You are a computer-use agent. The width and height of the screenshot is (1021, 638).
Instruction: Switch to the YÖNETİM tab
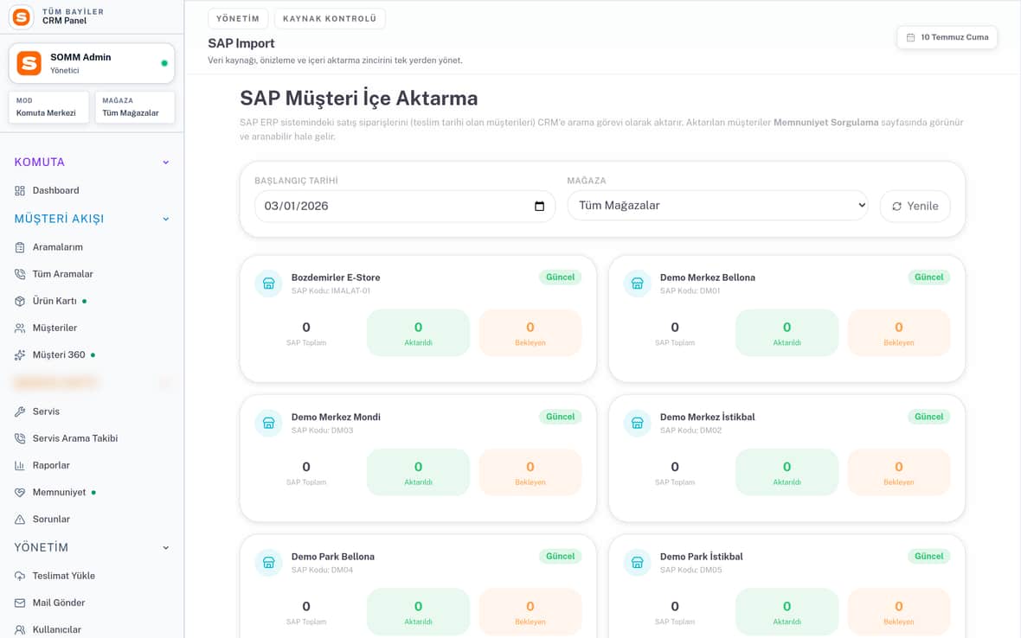pos(238,19)
